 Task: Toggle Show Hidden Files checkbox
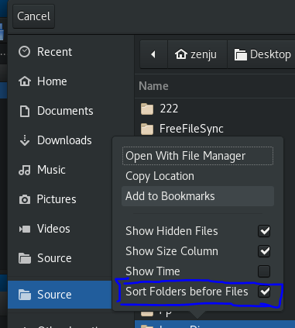click(264, 231)
